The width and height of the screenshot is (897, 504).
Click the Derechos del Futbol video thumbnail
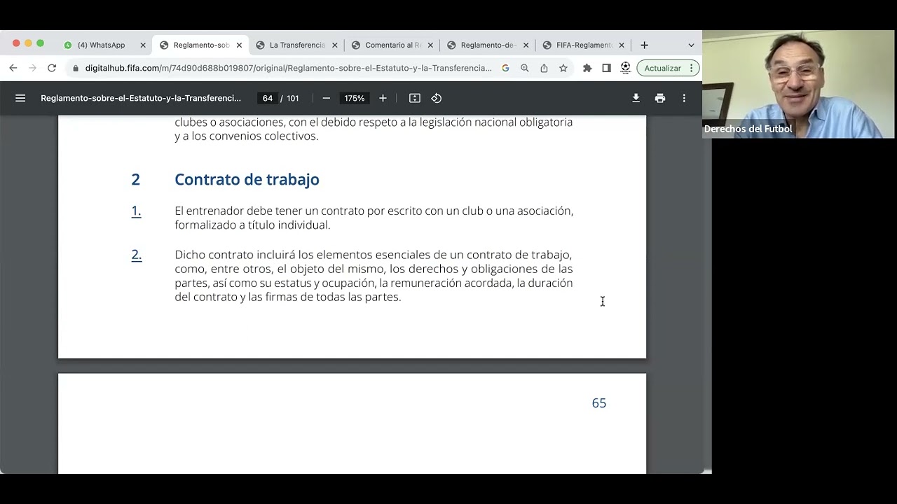(x=798, y=84)
